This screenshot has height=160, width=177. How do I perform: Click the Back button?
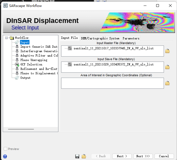pos(101,156)
